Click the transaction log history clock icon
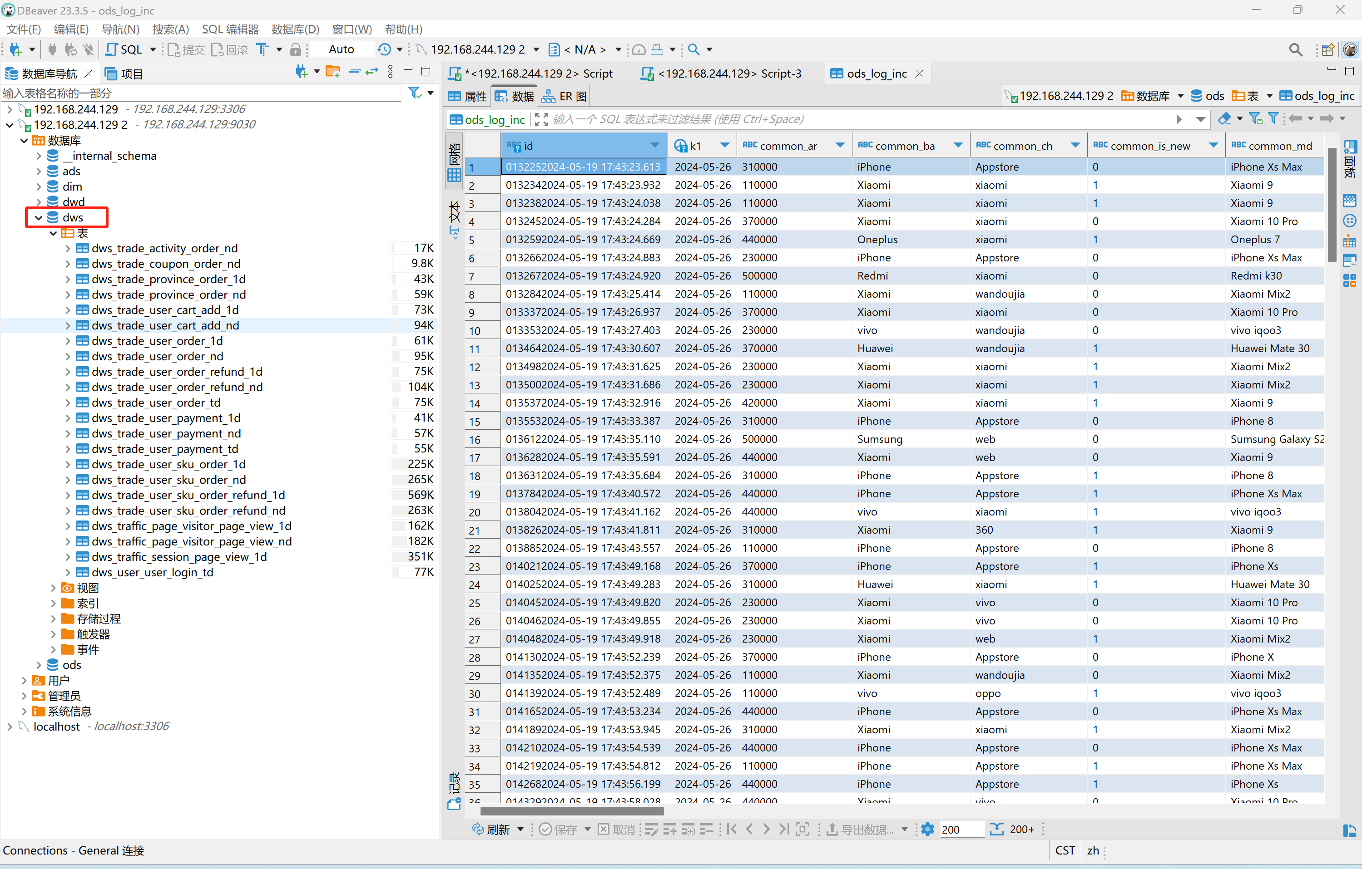The width and height of the screenshot is (1362, 869). [385, 50]
